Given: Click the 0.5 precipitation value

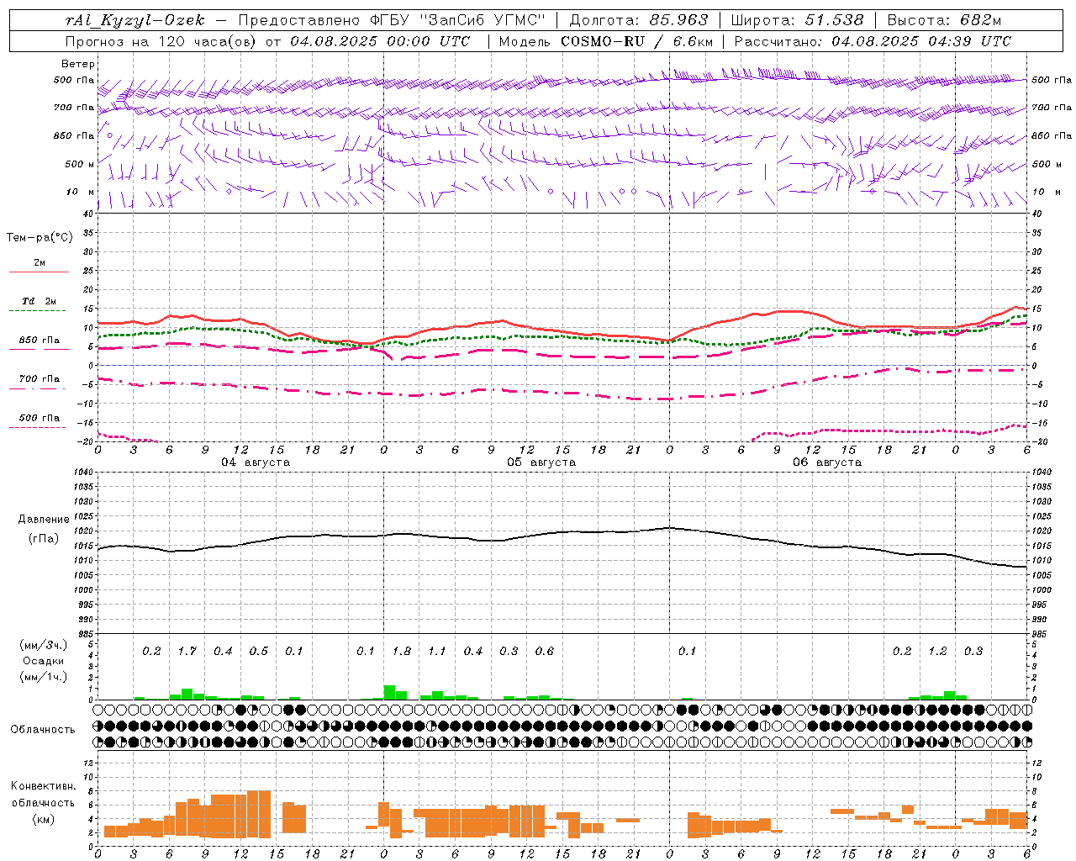Looking at the screenshot, I should 258,652.
